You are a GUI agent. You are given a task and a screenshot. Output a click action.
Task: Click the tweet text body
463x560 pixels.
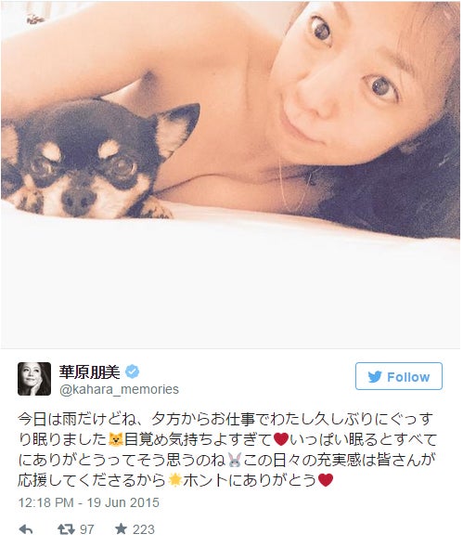(227, 449)
